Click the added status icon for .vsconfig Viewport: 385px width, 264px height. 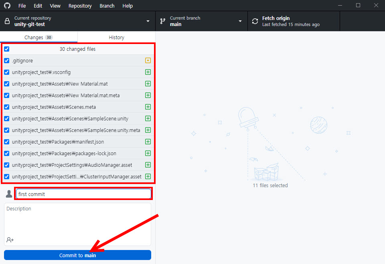(x=148, y=72)
